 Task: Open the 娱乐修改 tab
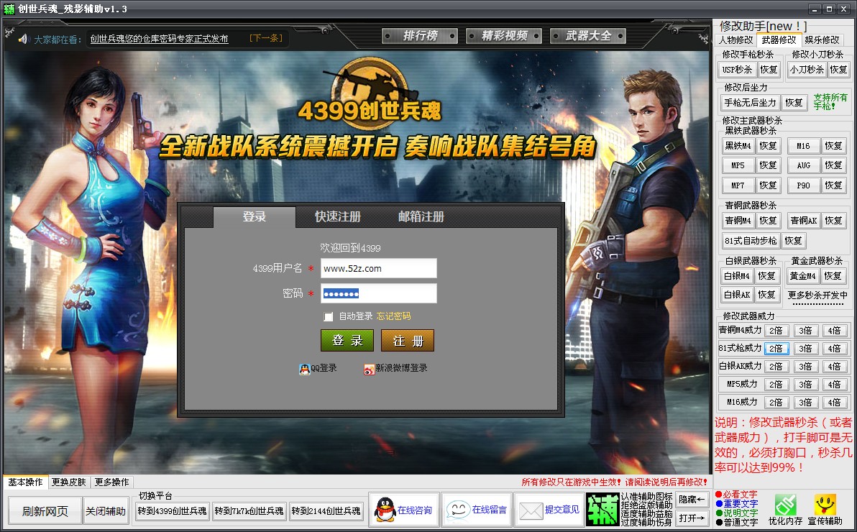(x=822, y=40)
